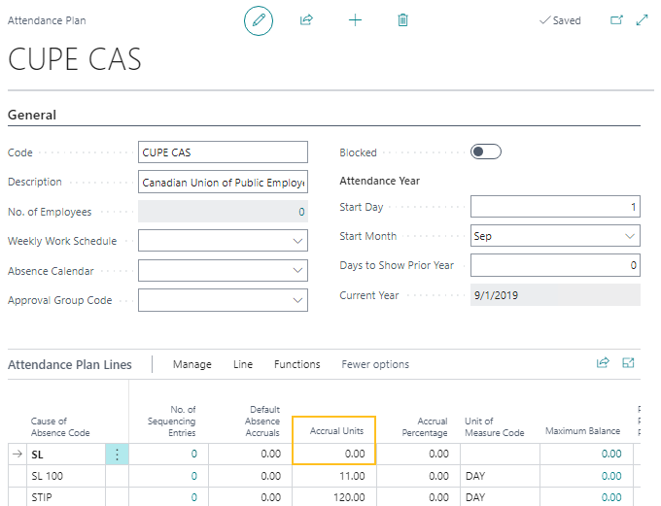This screenshot has width=661, height=506.
Task: Click the plus icon to create new
Action: (x=355, y=19)
